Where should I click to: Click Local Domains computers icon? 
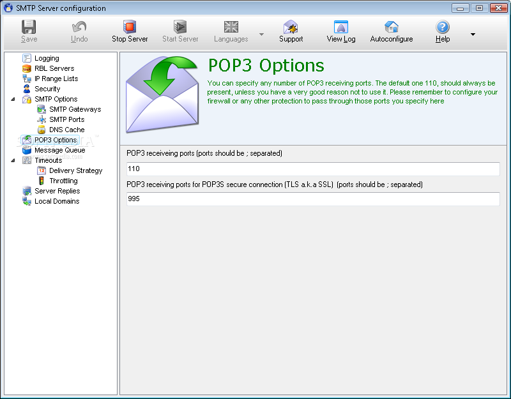pyautogui.click(x=27, y=201)
